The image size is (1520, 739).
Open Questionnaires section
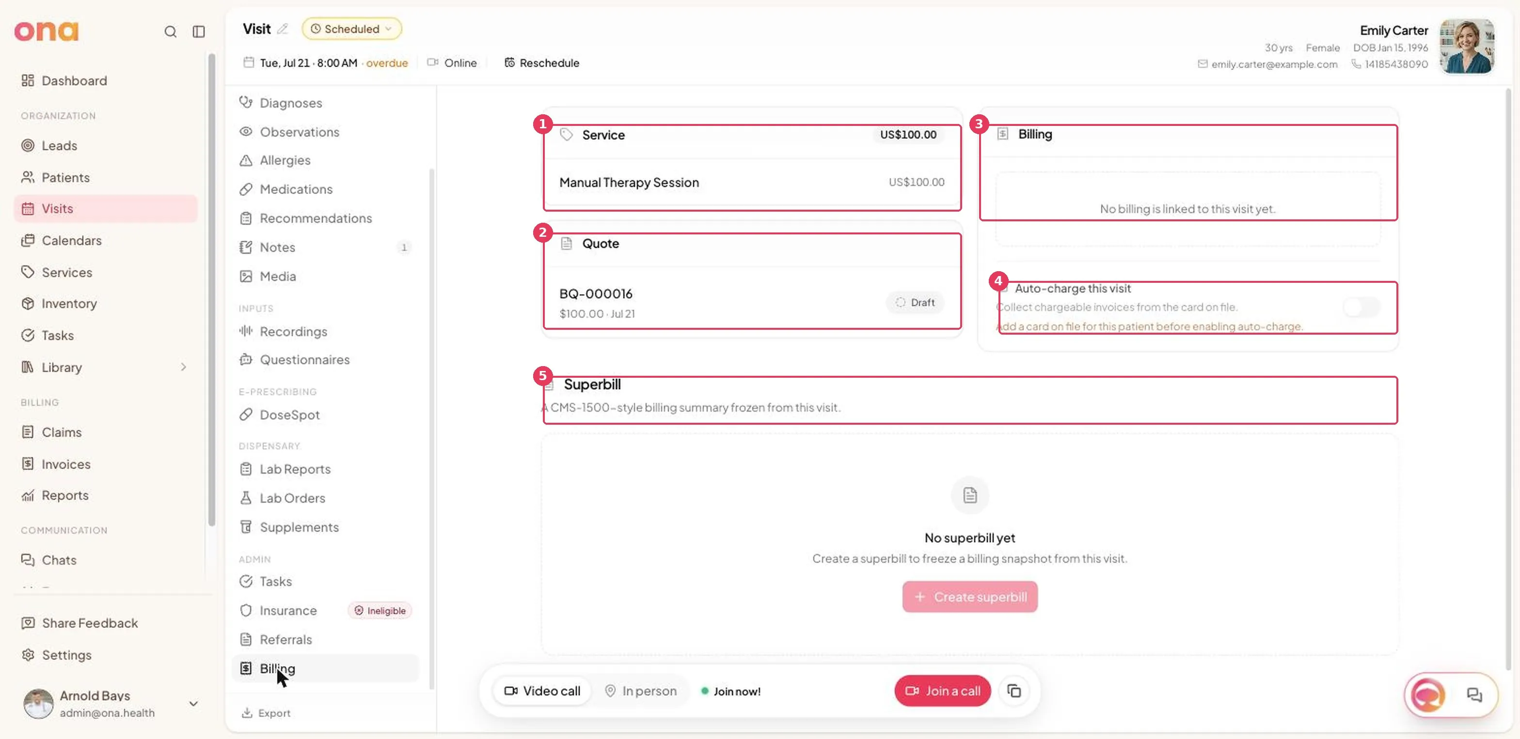[304, 359]
